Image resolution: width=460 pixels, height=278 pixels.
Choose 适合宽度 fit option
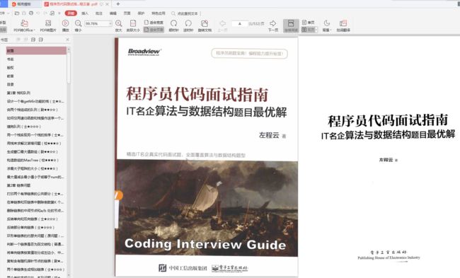[x=154, y=23]
